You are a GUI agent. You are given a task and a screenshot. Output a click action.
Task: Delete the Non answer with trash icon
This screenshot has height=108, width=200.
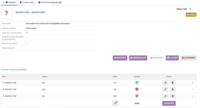(x=172, y=89)
